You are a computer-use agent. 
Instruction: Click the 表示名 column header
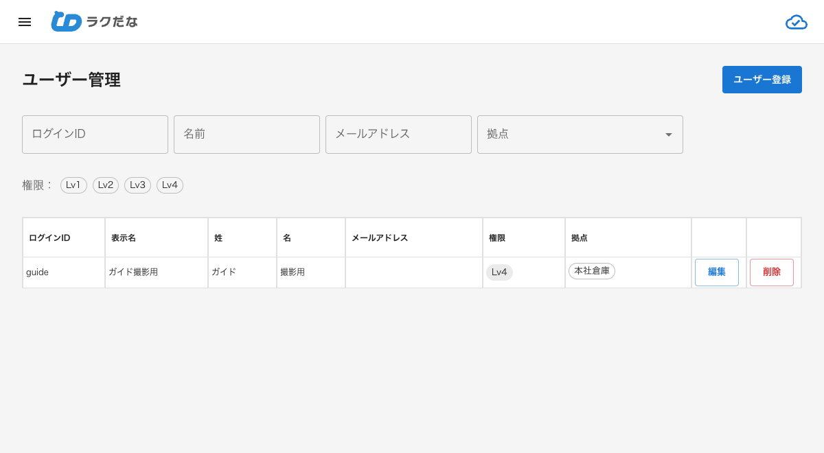pos(157,238)
